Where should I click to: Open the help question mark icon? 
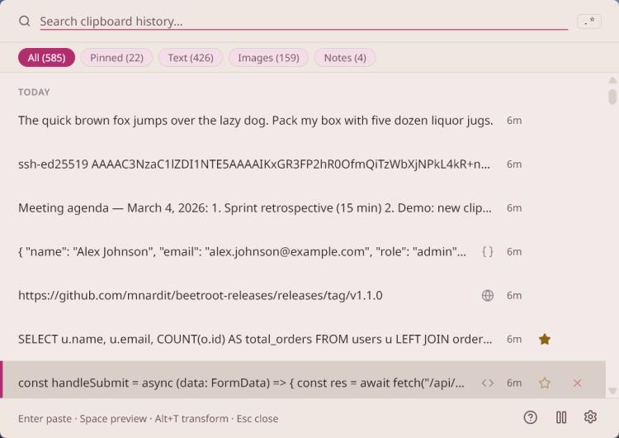(x=531, y=417)
